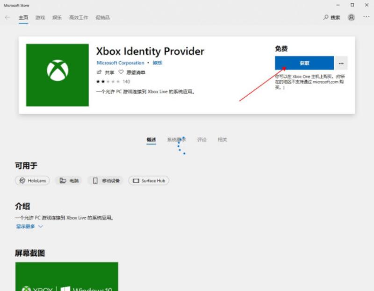This screenshot has width=374, height=291.
Task: Select the 促销品 tab
Action: (102, 18)
